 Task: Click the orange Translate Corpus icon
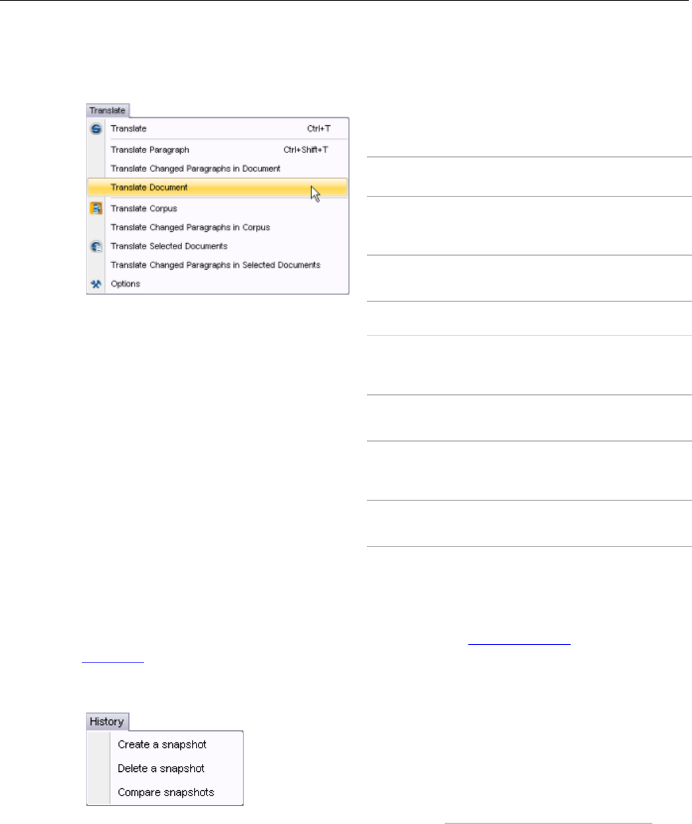click(x=96, y=208)
